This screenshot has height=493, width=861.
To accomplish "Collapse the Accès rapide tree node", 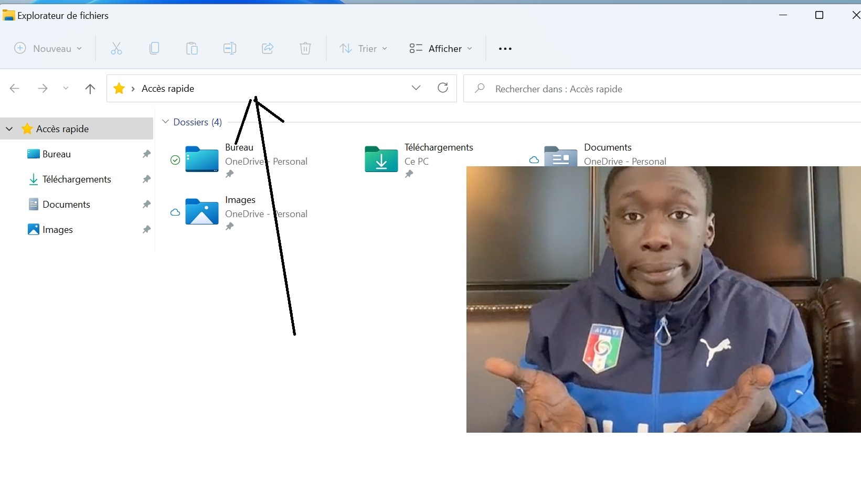I will click(9, 128).
